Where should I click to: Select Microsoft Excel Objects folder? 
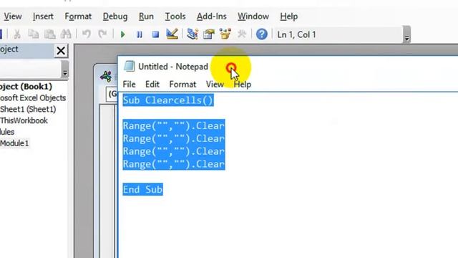pyautogui.click(x=33, y=97)
